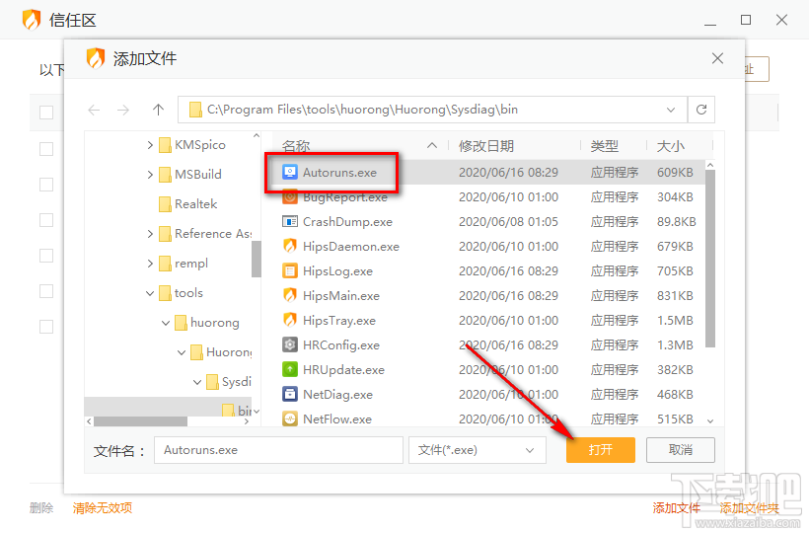Expand the Reference Assemblies tree node
Screen dimensions: 809x533
pos(150,234)
